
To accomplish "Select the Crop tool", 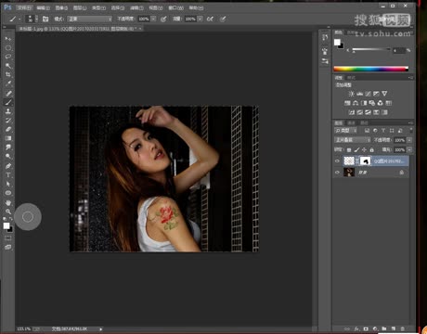I will click(8, 74).
